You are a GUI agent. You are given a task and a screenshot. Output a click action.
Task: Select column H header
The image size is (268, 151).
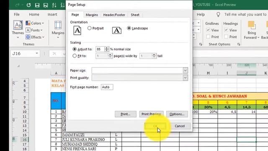[x=208, y=73]
